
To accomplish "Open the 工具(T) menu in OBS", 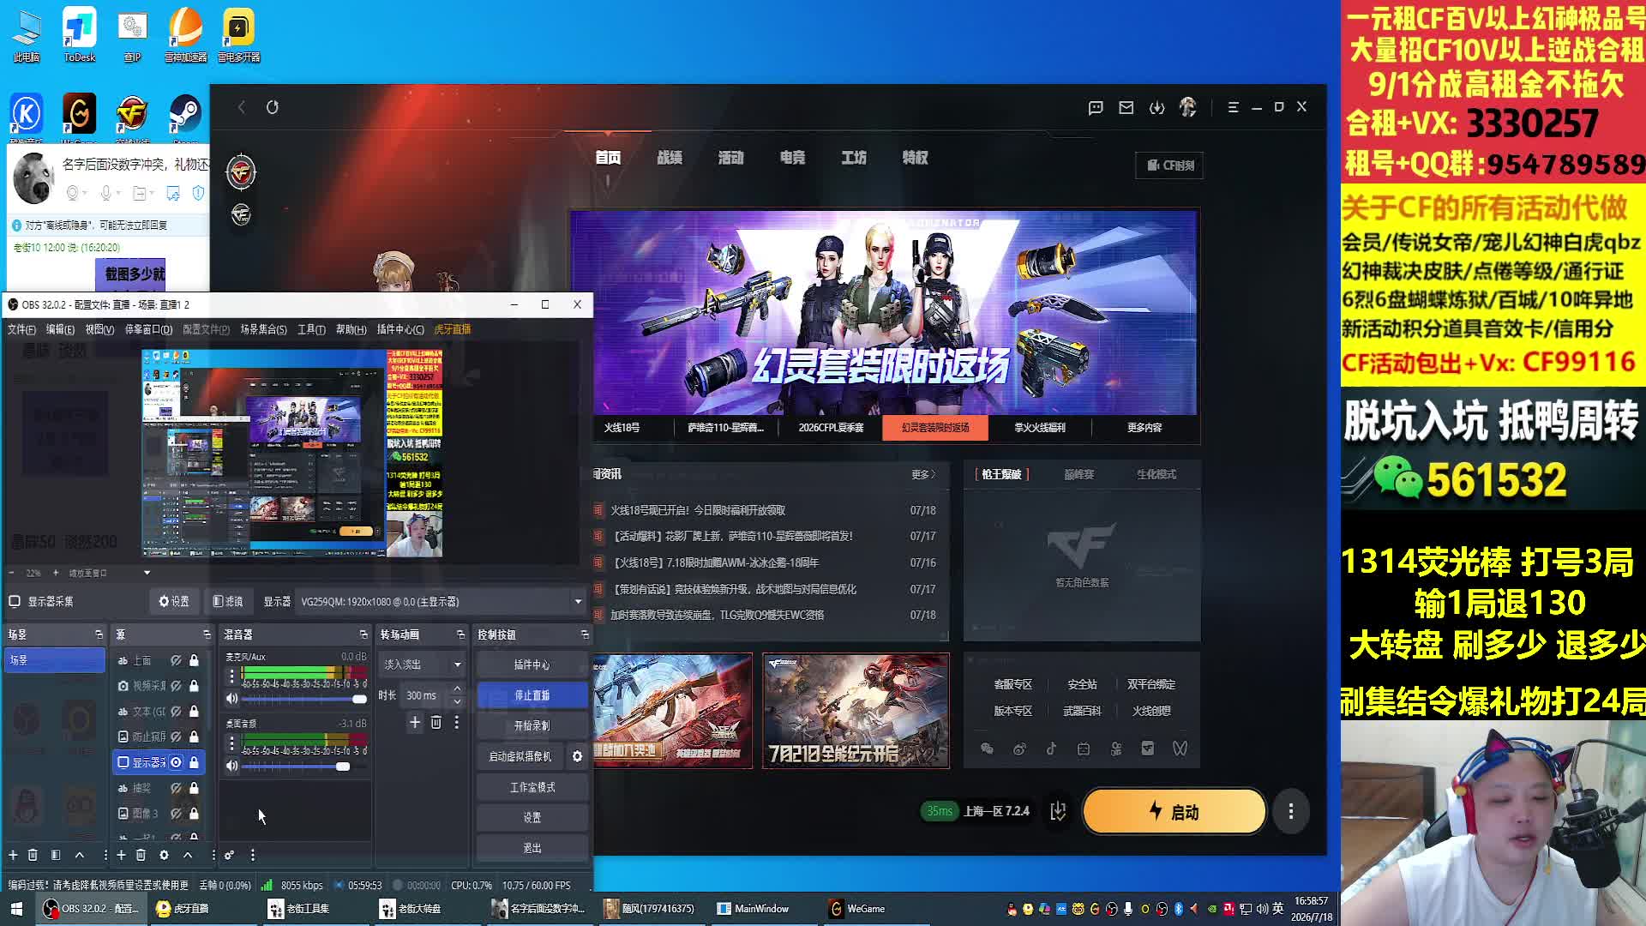I will pyautogui.click(x=311, y=329).
